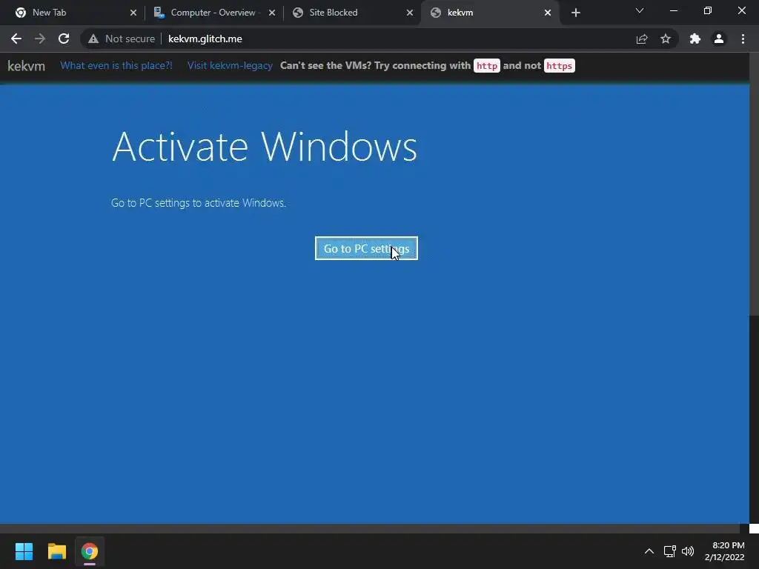Reload the kekvm page
The image size is (759, 569).
pos(64,39)
